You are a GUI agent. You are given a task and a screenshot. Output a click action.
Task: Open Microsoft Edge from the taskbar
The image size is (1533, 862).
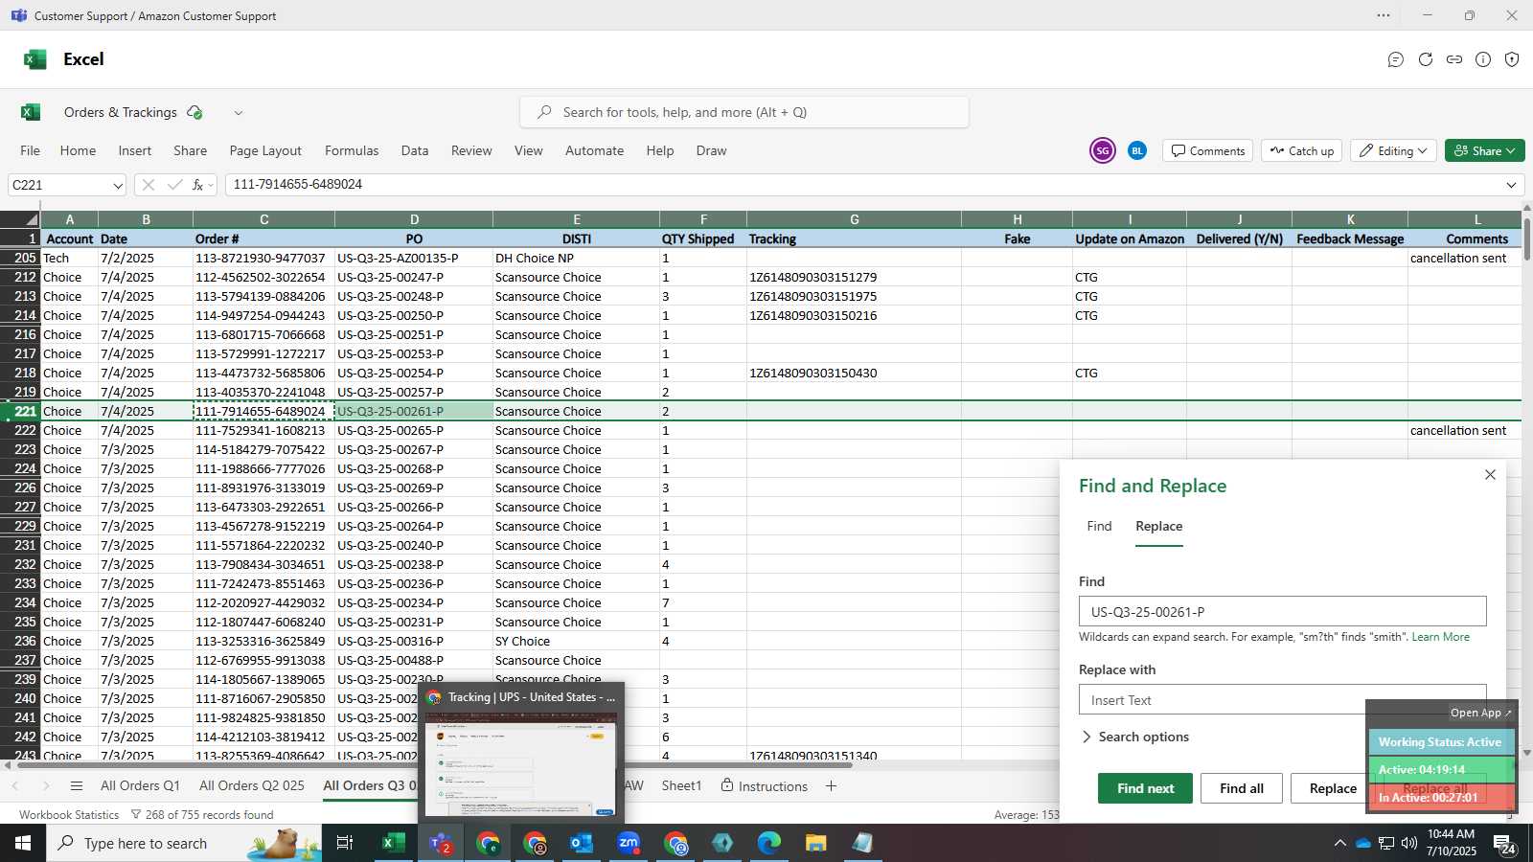pos(769,843)
